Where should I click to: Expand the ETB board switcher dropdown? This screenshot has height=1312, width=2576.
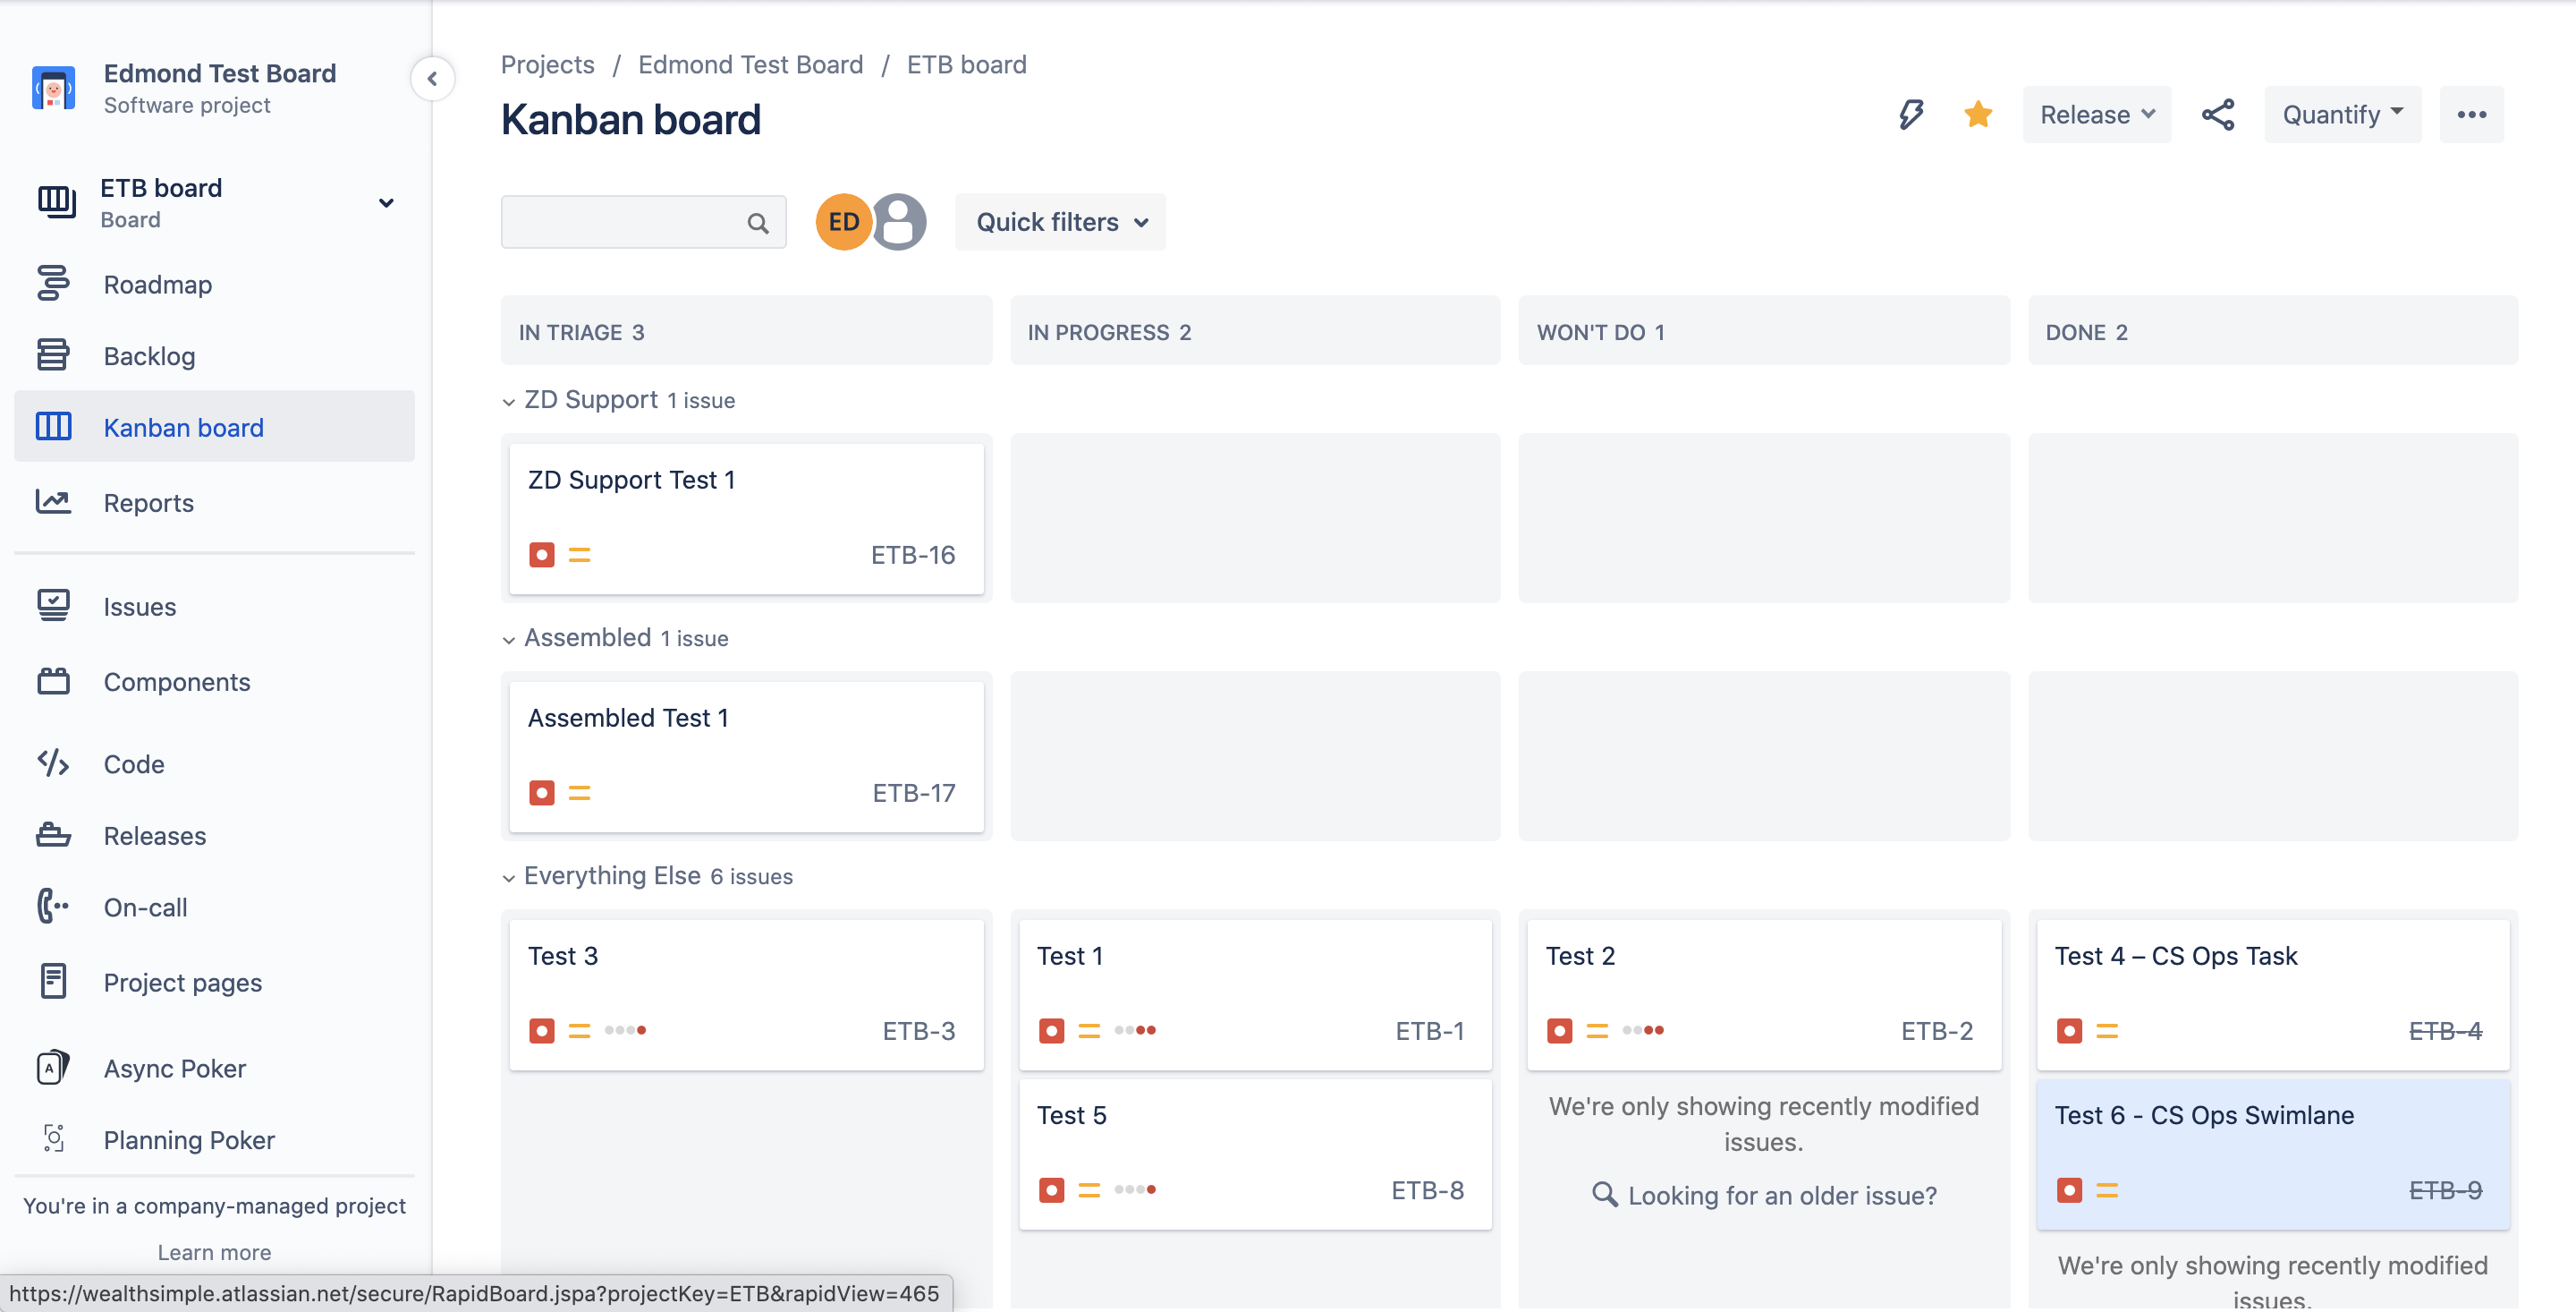click(x=386, y=203)
